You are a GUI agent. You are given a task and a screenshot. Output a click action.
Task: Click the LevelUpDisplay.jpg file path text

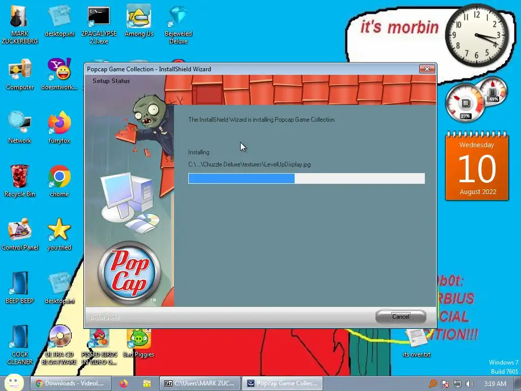click(249, 164)
